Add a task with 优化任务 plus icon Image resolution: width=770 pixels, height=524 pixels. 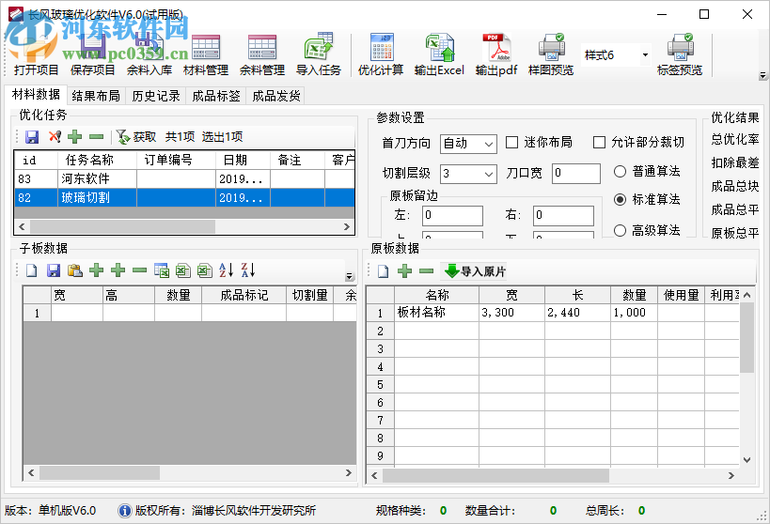[x=74, y=136]
